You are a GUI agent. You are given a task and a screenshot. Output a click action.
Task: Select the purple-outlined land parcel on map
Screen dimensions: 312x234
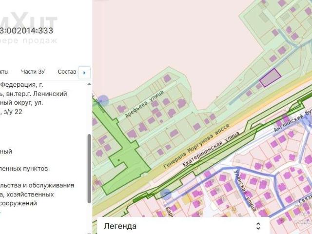tap(270, 78)
